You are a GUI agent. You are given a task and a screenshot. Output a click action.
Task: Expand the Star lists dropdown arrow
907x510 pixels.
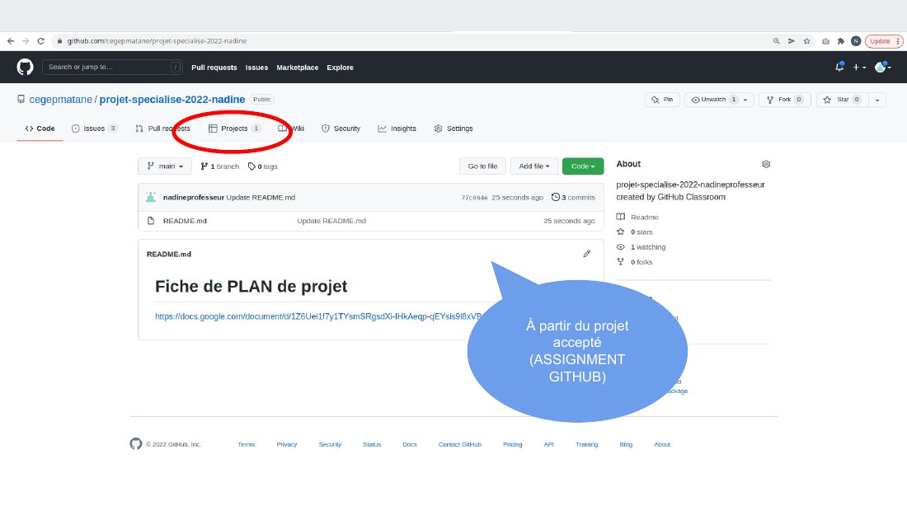pyautogui.click(x=877, y=100)
